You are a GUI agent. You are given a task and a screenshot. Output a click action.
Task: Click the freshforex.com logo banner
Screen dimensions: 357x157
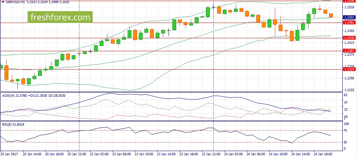[60, 17]
